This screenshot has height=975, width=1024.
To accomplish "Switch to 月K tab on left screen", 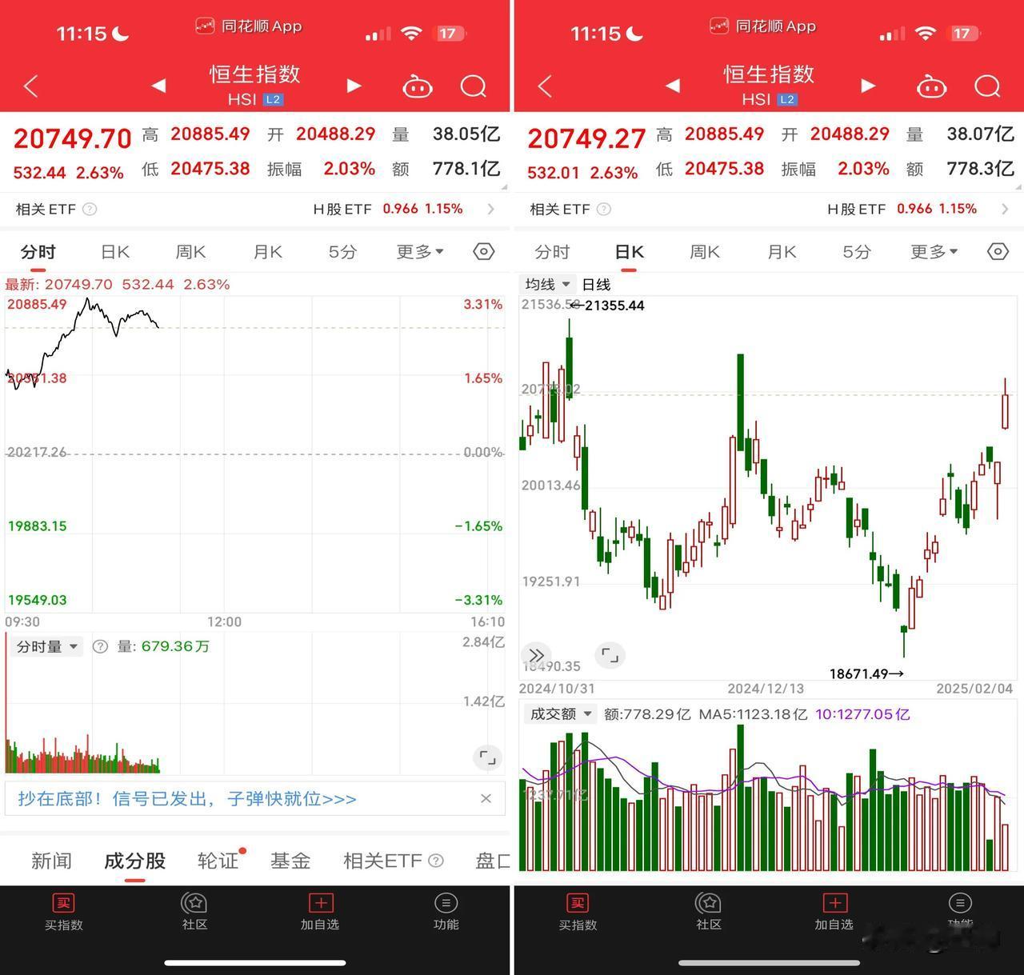I will [268, 252].
